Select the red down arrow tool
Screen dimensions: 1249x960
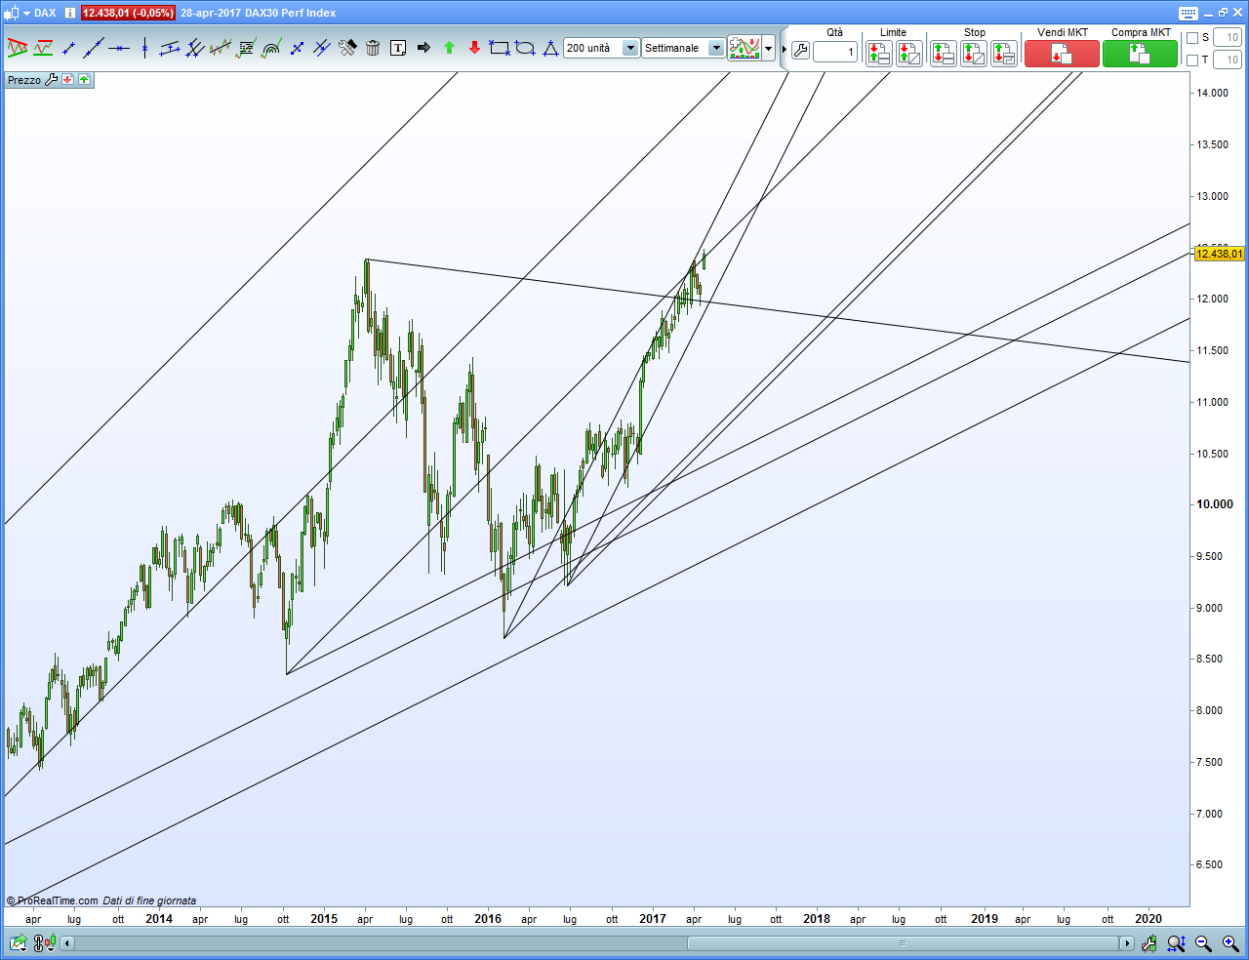(x=474, y=48)
